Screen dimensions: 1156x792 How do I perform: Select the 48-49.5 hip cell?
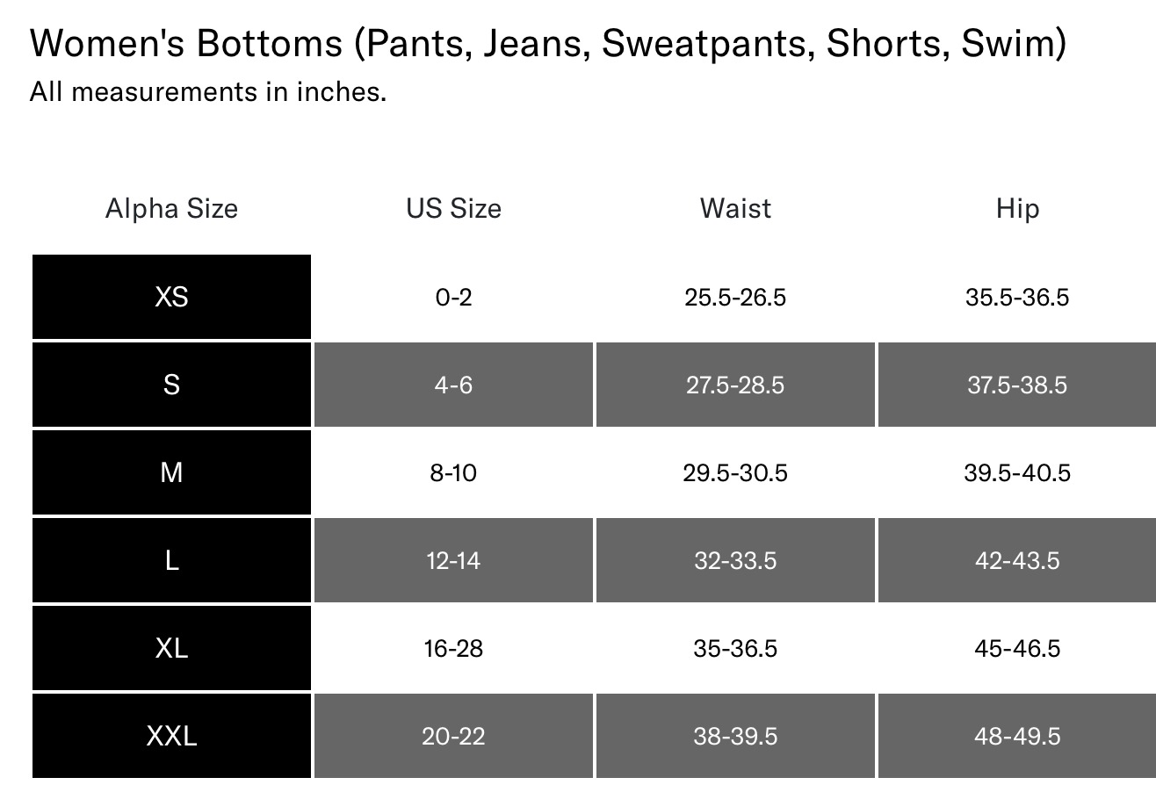(x=1017, y=736)
